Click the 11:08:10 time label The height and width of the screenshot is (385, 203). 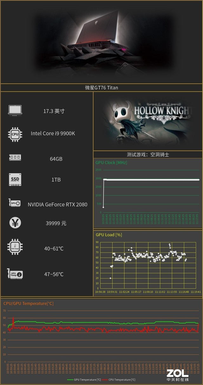coord(148,291)
